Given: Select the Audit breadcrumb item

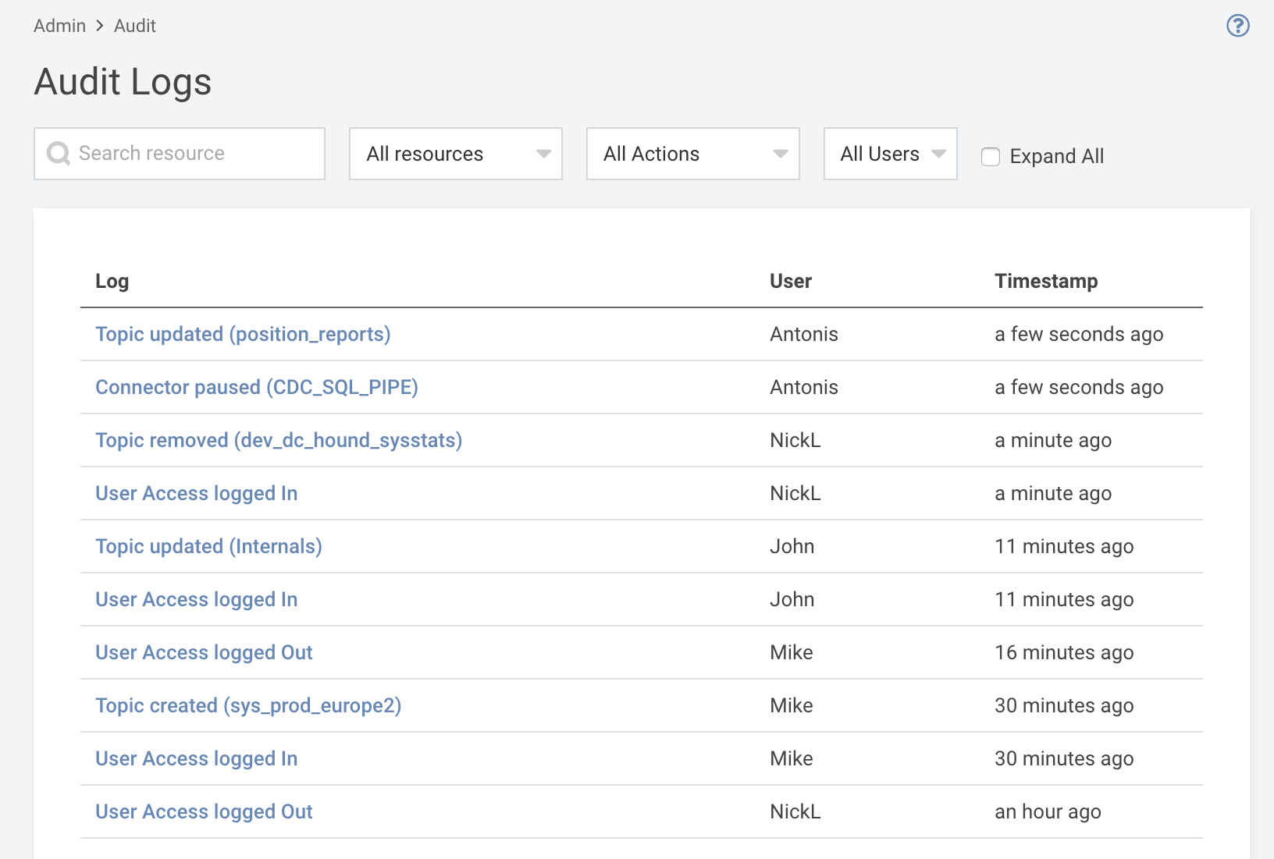Looking at the screenshot, I should tap(135, 26).
